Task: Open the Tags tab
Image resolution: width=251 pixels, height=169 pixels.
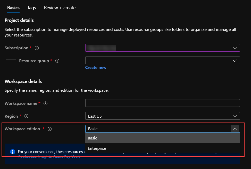Action: pos(31,8)
